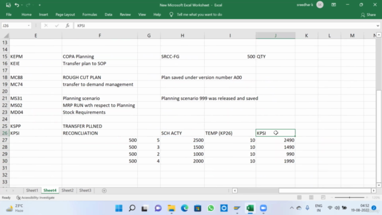Open Task View from the taskbar
The width and height of the screenshot is (382, 215).
tap(144, 208)
